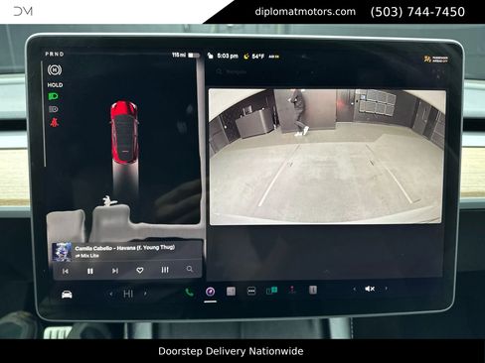
Task: Unmute audio with the speaker icon
Action: [370, 289]
